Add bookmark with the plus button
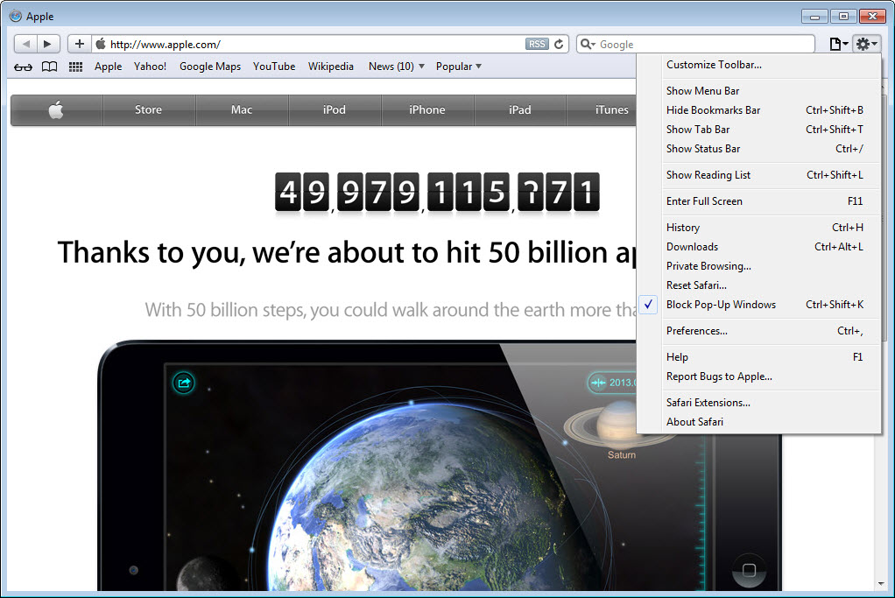 click(x=80, y=44)
